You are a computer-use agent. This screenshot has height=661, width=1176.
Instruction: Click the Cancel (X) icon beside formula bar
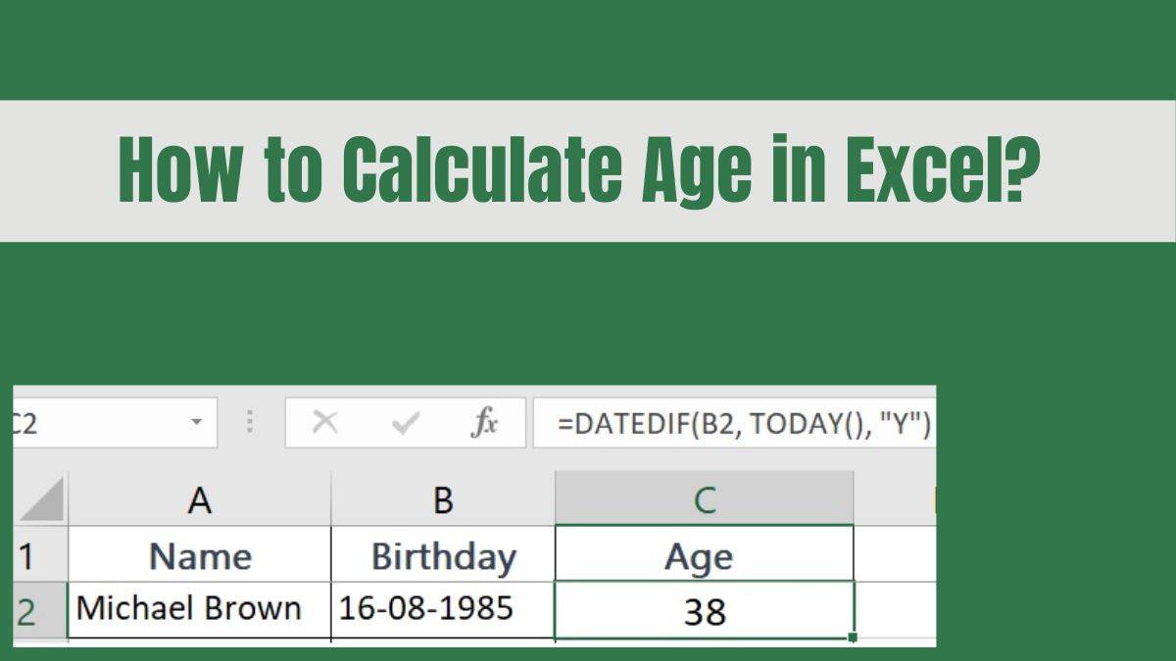[325, 422]
